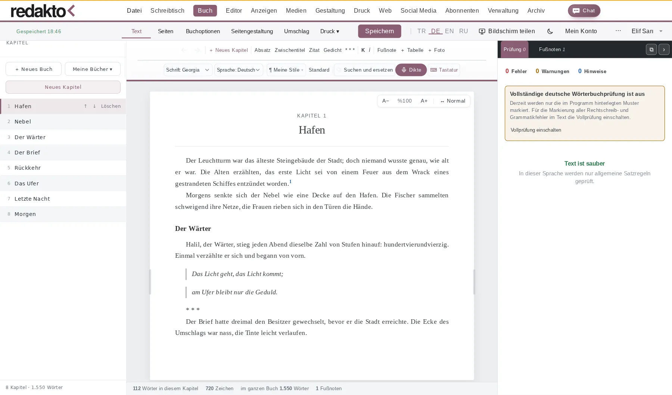672x395 pixels.
Task: Increase text zoom with A+
Action: pyautogui.click(x=424, y=101)
